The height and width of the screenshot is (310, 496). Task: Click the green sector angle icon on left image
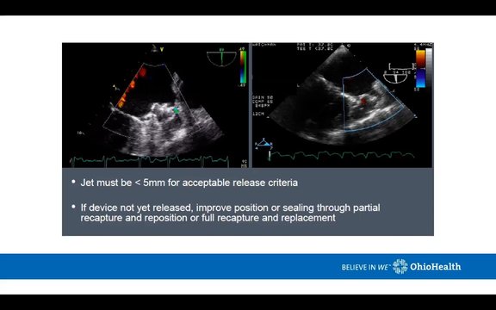point(222,58)
